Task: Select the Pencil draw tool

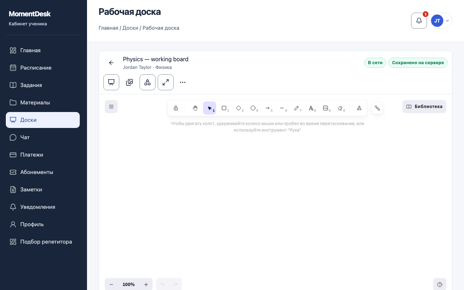Action: pos(297,108)
